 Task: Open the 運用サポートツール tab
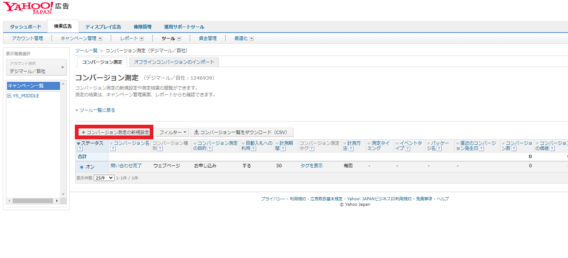click(x=184, y=27)
